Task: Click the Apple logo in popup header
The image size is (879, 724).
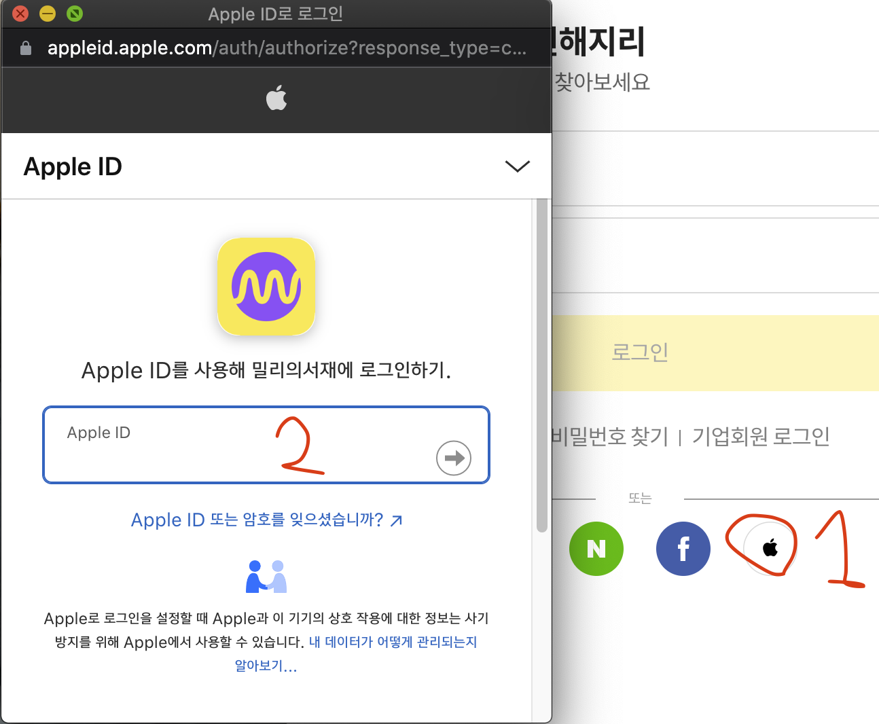Action: tap(276, 98)
